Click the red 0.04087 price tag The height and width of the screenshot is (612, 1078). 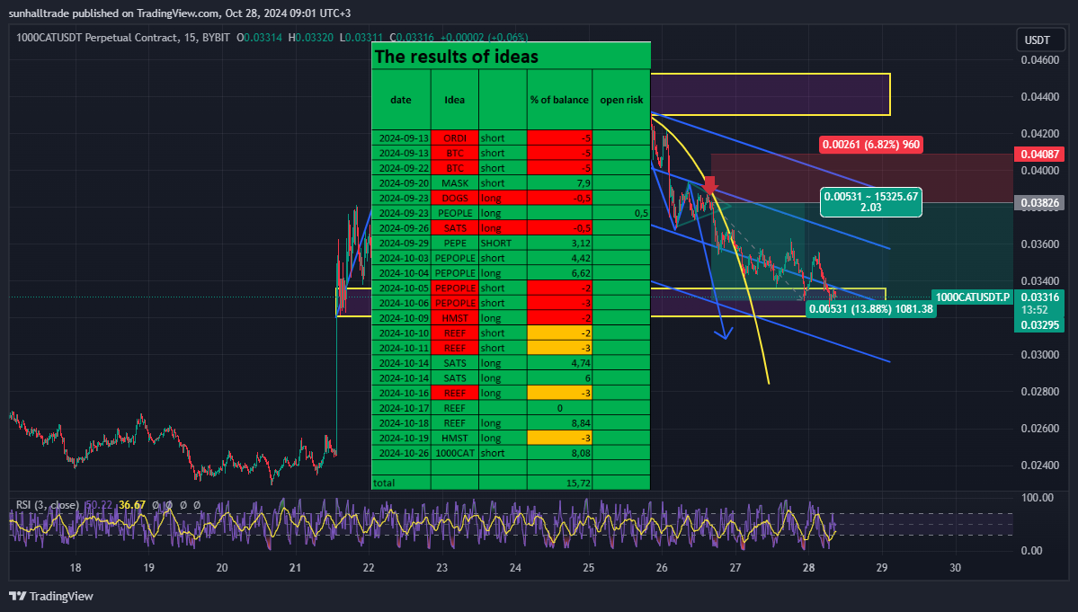[1038, 154]
